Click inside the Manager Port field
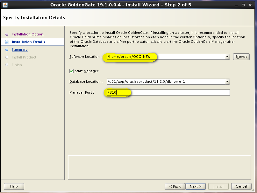This screenshot has width=257, height=193. click(x=143, y=92)
